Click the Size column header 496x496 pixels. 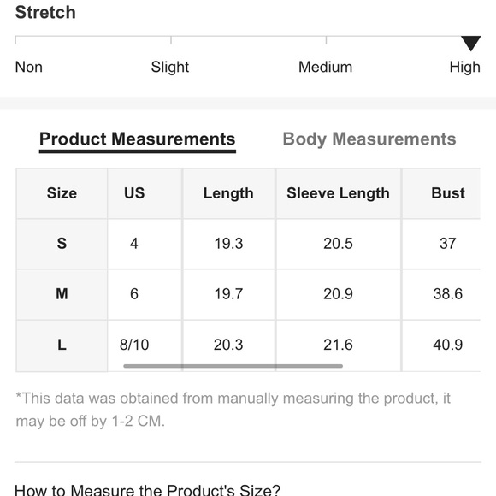62,193
